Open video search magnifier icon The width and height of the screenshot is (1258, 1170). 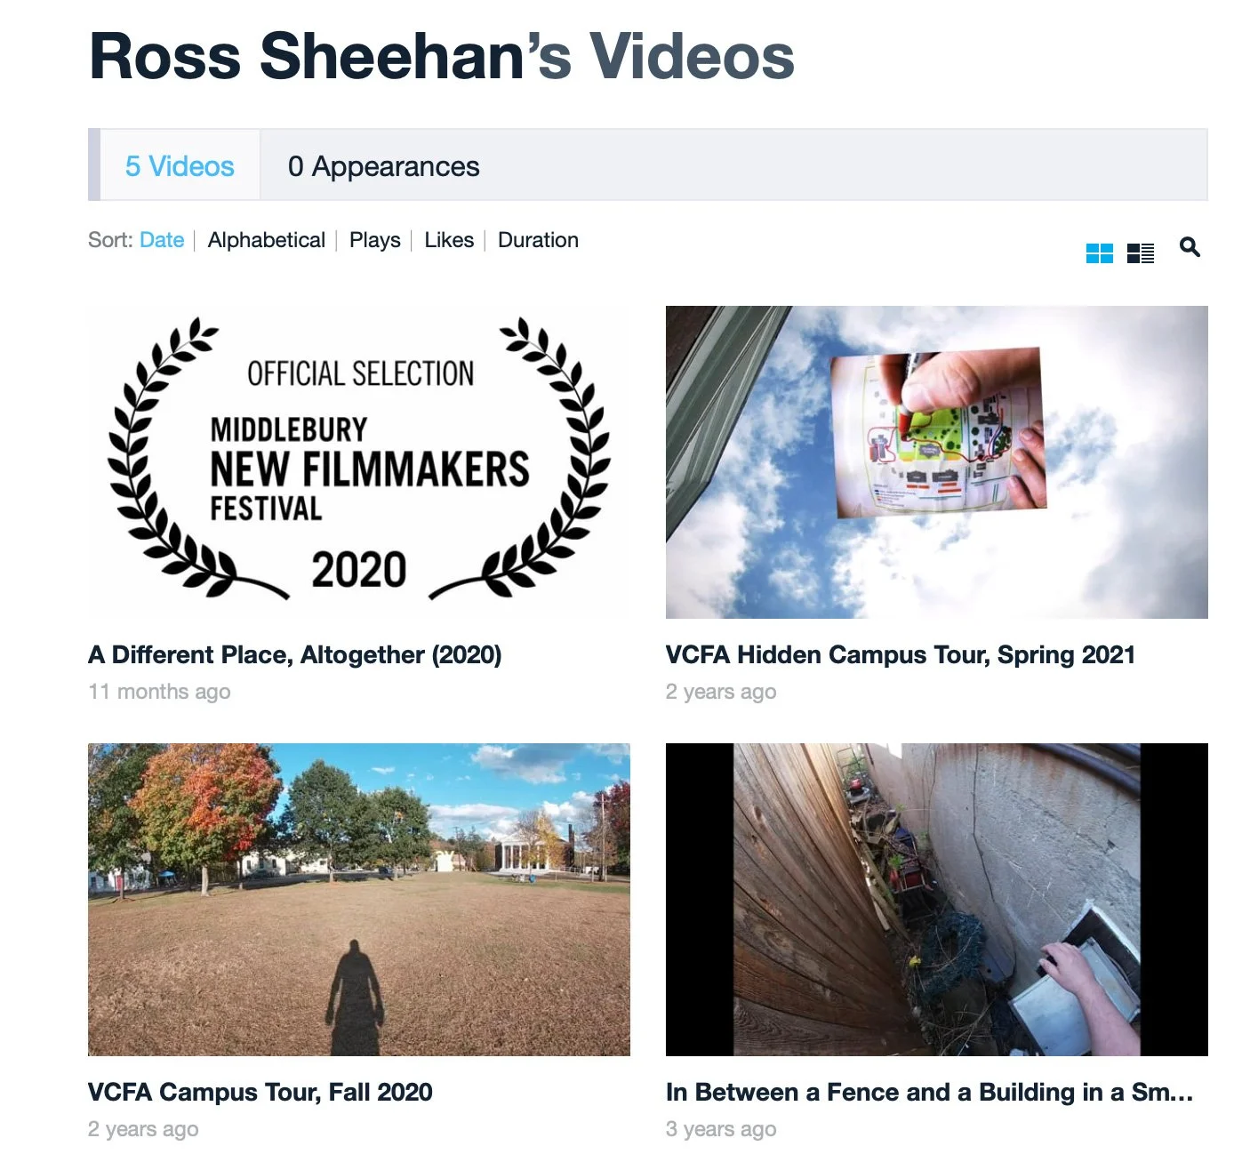pos(1190,247)
